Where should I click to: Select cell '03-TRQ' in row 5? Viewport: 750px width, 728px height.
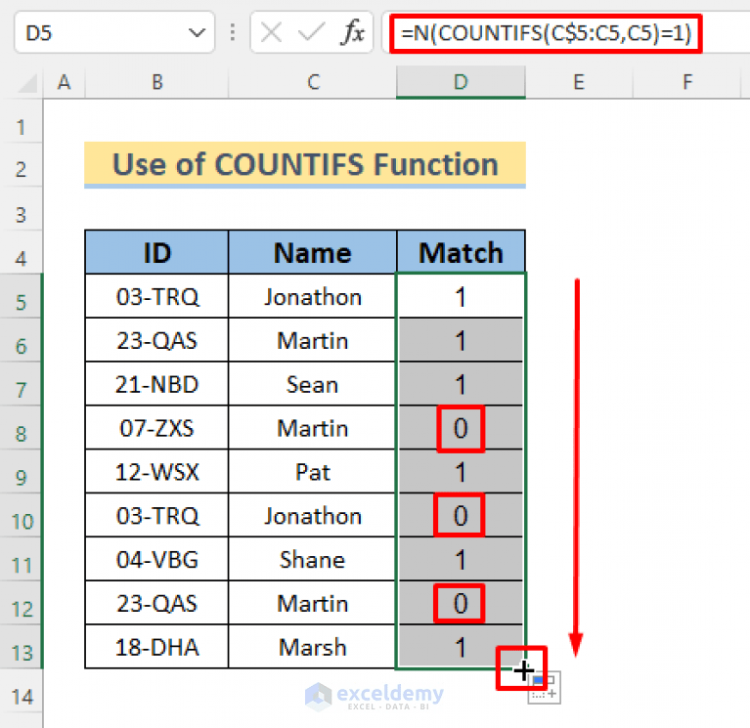coord(156,296)
